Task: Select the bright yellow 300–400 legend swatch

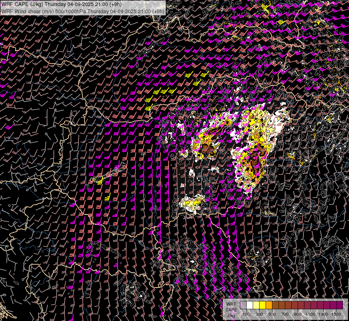Action: point(263,305)
